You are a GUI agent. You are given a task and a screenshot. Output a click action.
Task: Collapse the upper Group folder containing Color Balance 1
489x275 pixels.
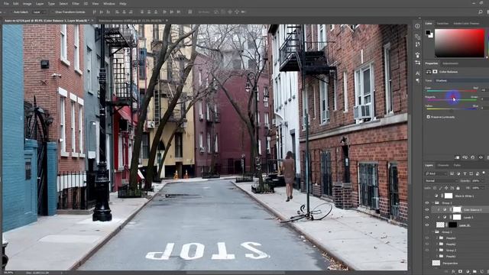[433, 203]
